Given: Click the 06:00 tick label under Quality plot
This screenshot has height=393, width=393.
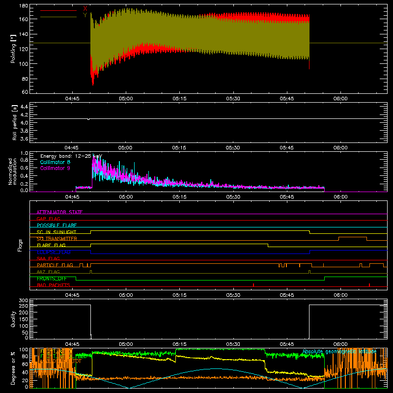Looking at the screenshot, I should click(340, 344).
